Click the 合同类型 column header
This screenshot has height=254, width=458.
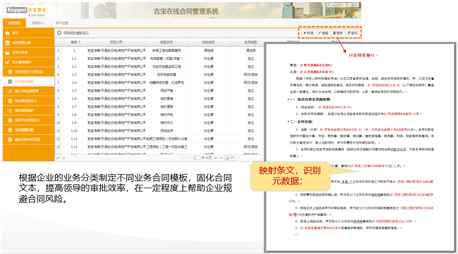click(251, 42)
